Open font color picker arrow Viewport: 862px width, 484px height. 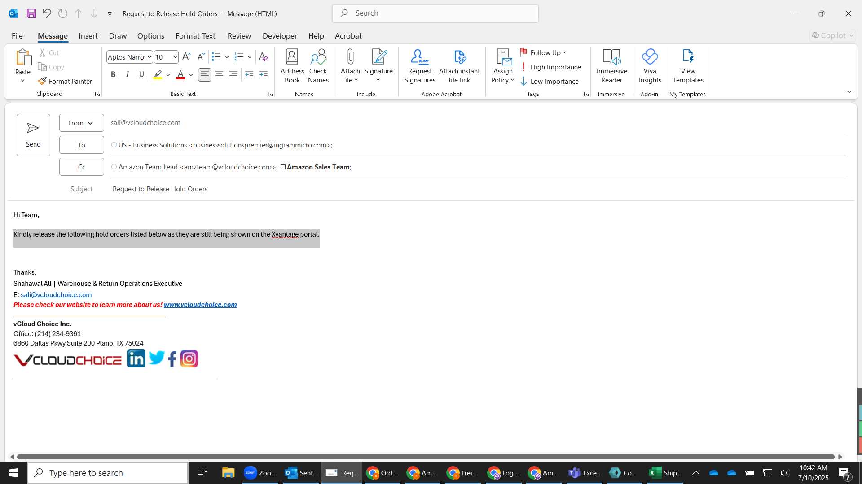(x=191, y=75)
